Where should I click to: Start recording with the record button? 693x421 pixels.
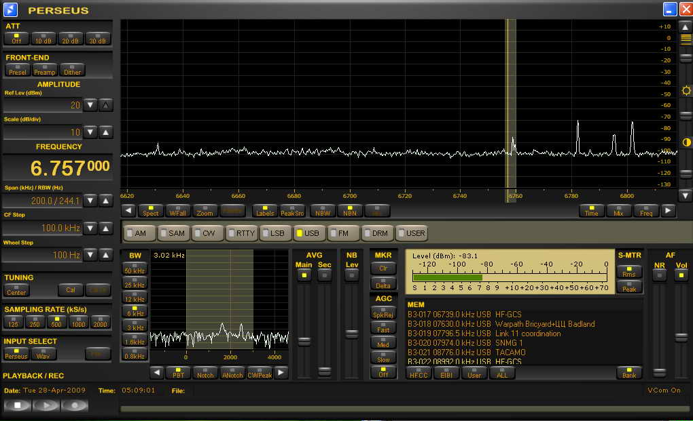[x=75, y=405]
